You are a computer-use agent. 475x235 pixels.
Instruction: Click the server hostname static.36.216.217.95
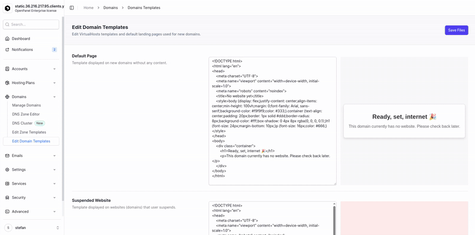(x=39, y=6)
